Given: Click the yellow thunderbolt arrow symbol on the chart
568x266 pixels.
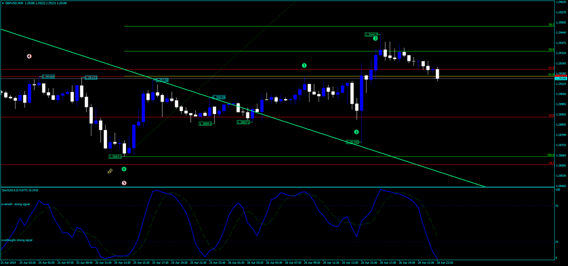Looking at the screenshot, I should 110,171.
